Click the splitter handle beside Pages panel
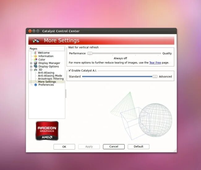Screen dimensions: 201x170 click(66, 93)
